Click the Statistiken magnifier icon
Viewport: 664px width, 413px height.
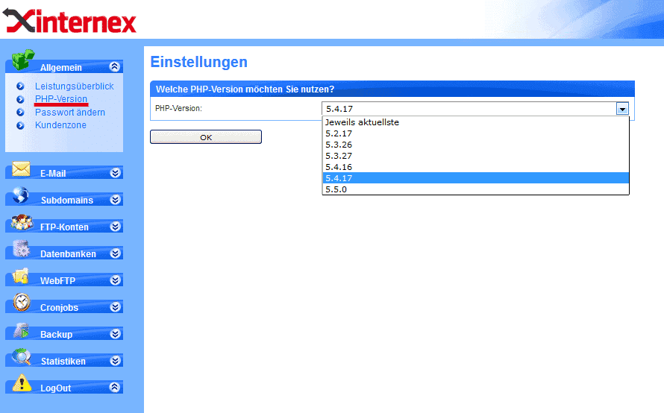[21, 357]
